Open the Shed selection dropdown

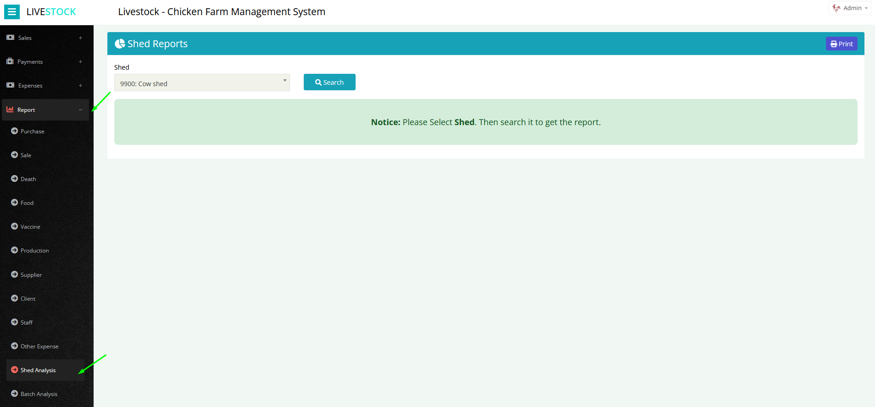click(x=202, y=83)
